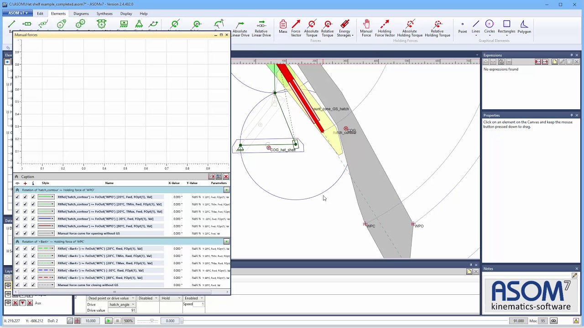Select the fixed pivot support tool
This screenshot has height=328, width=584.
[x=139, y=24]
